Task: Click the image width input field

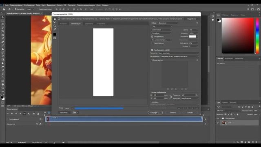Action: pos(158,95)
